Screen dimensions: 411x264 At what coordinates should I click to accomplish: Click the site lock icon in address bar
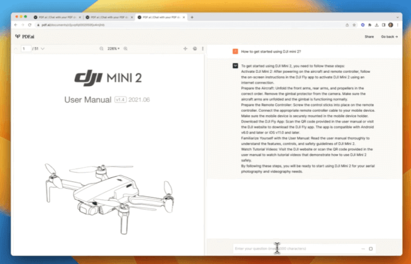[38, 25]
